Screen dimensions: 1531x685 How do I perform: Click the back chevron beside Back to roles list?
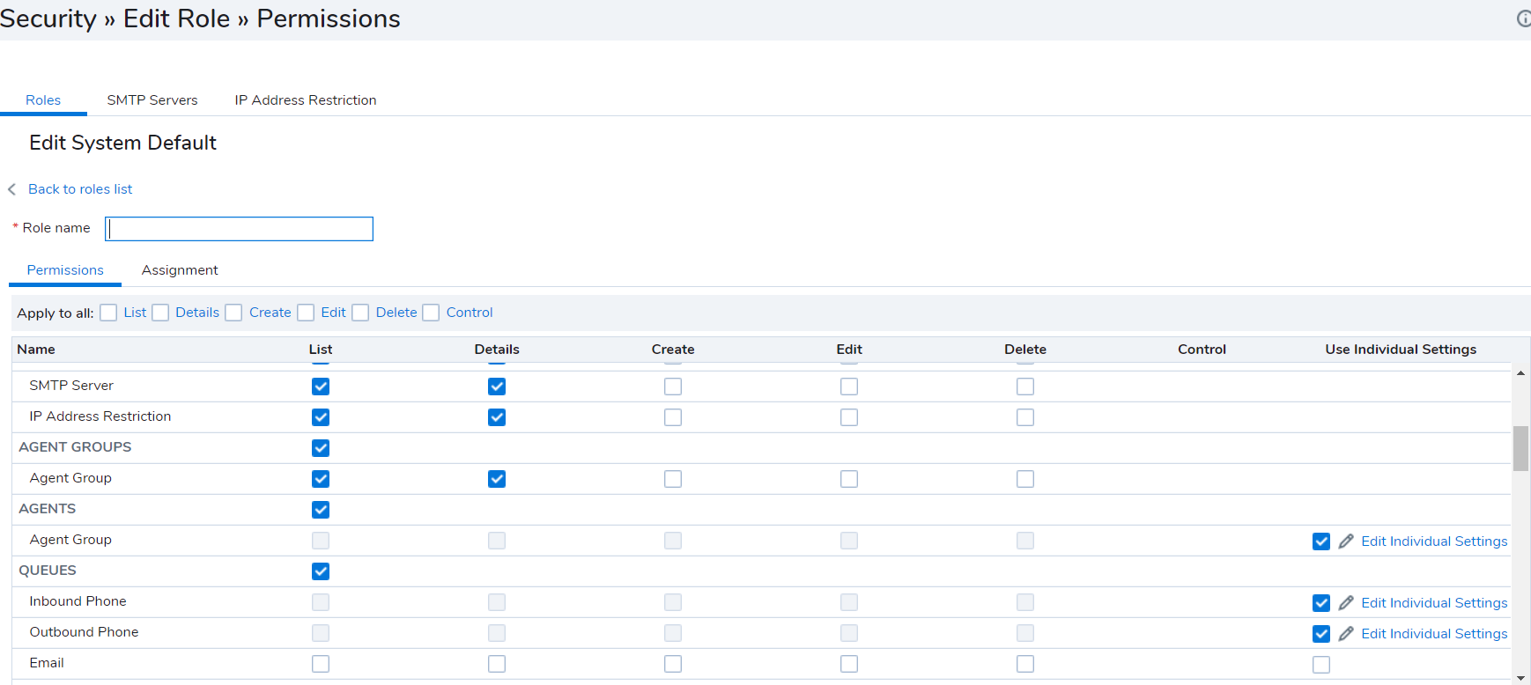(x=12, y=189)
